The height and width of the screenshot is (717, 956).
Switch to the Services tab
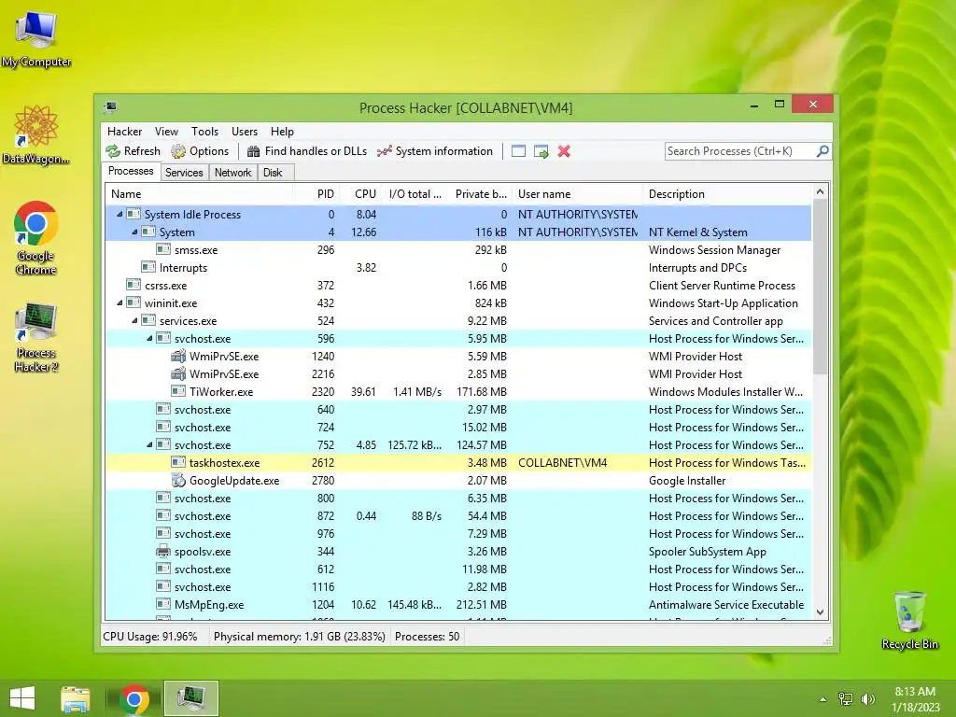click(x=184, y=173)
